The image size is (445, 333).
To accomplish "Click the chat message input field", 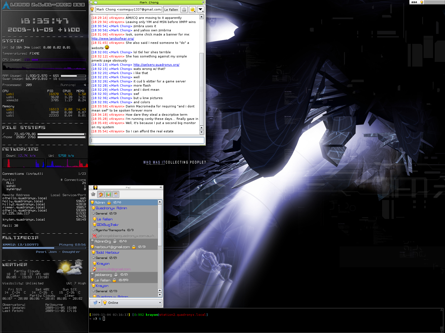I will pos(147,140).
